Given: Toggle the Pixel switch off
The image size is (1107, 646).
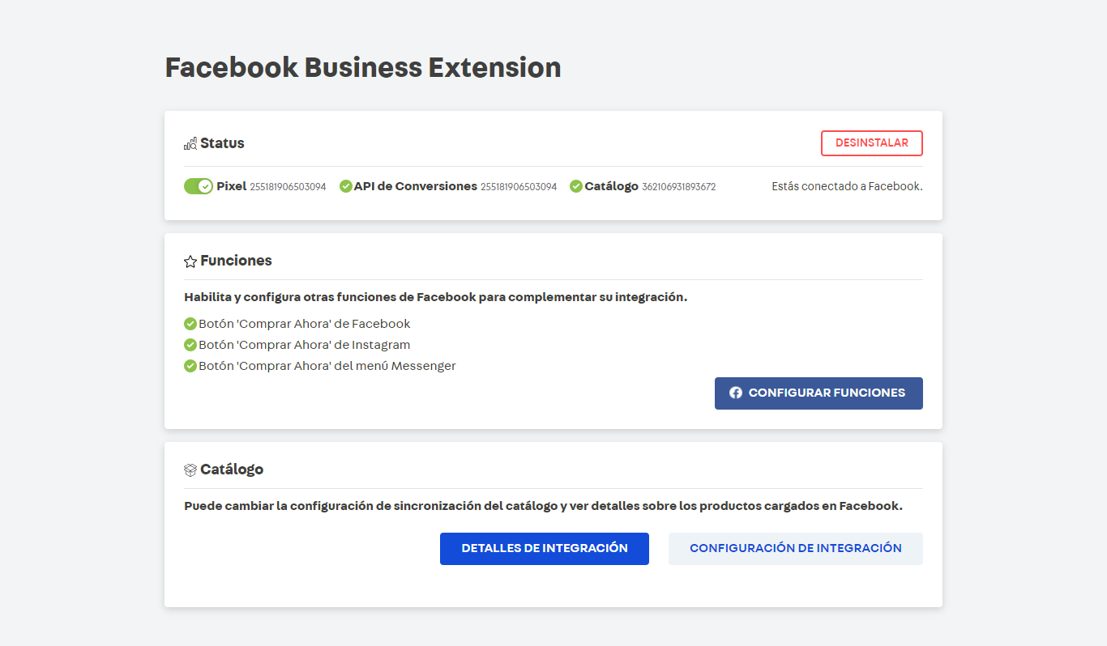Looking at the screenshot, I should (x=198, y=186).
